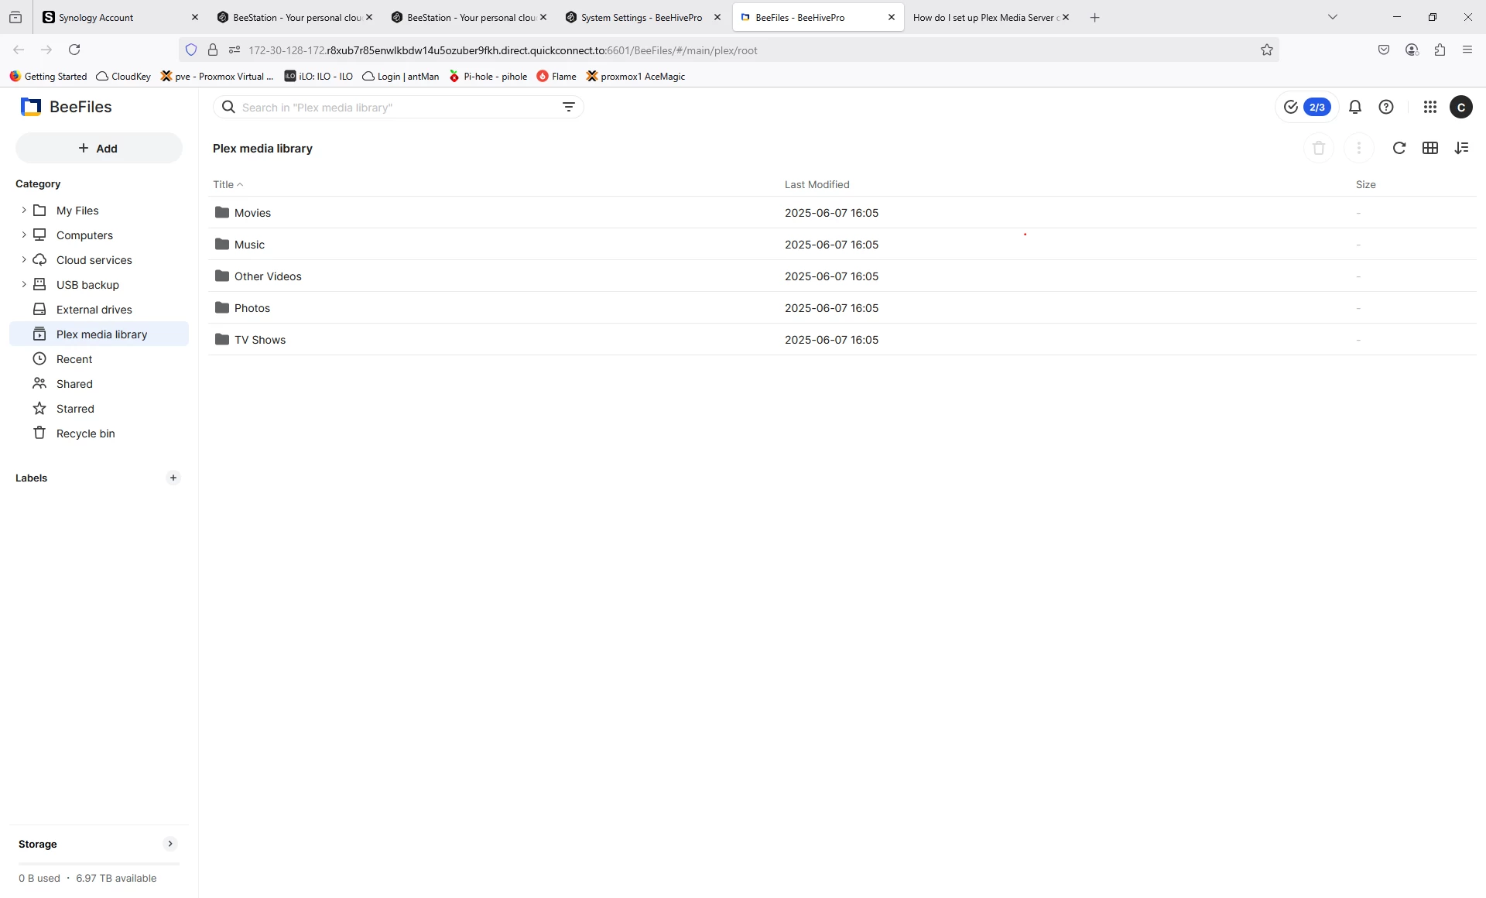Viewport: 1486px width, 898px height.
Task: Refresh the Plex media library listing
Action: (1399, 148)
